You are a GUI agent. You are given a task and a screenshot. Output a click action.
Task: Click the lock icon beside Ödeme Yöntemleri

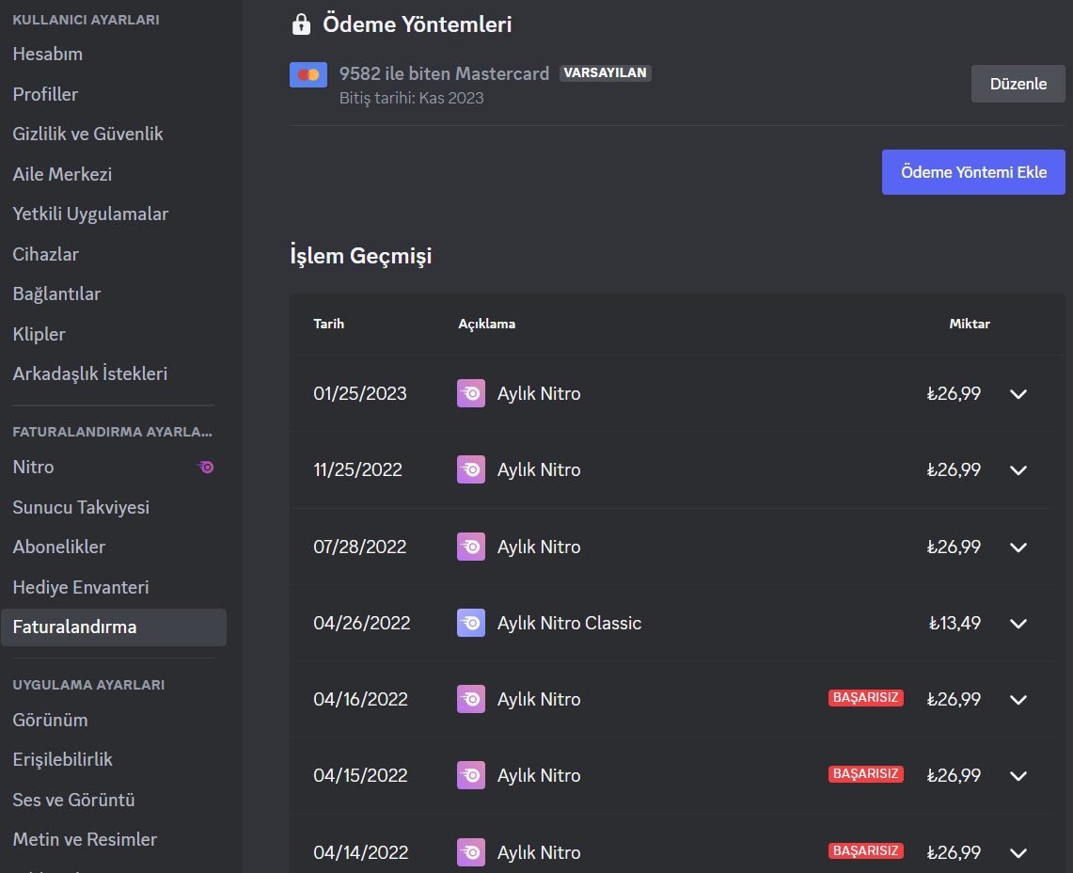[301, 24]
